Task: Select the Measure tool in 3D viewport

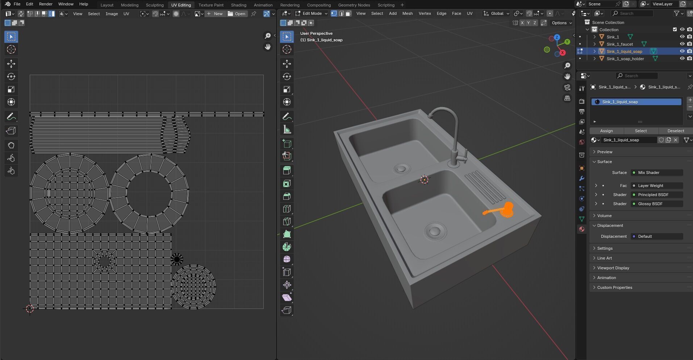Action: click(287, 129)
